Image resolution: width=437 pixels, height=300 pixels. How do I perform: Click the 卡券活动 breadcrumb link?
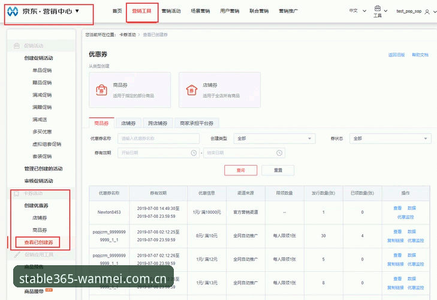tap(127, 35)
